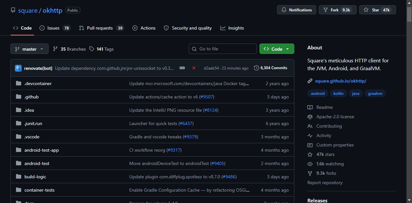This screenshot has height=203, width=412.
Task: Open the .vscode folder icon
Action: (19, 137)
